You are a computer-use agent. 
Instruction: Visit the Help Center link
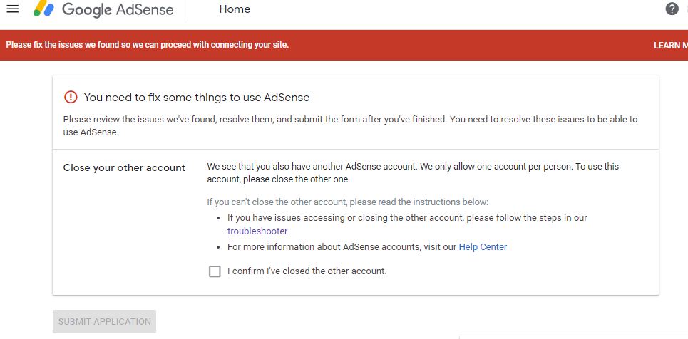[483, 247]
